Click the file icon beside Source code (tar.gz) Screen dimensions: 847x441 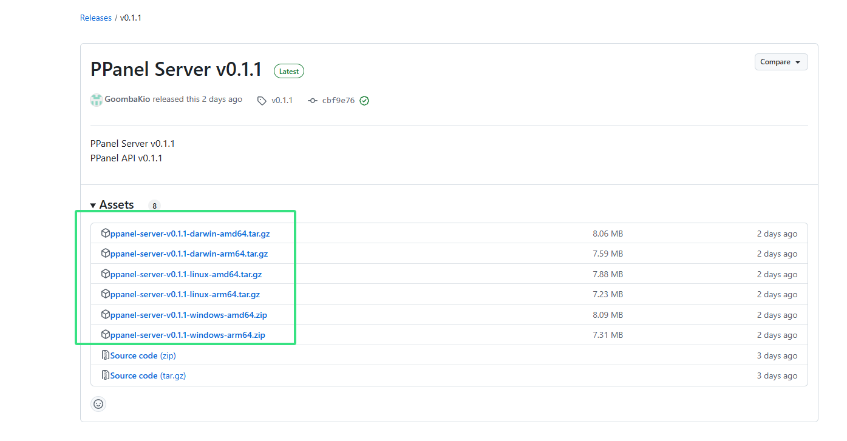pos(106,375)
